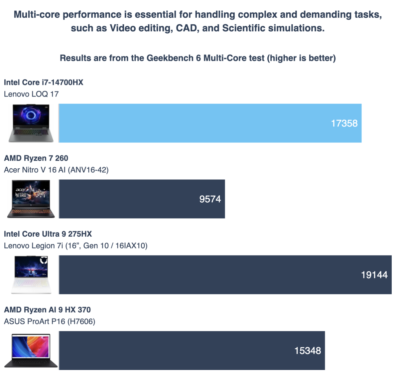The width and height of the screenshot is (399, 378).
Task: Click the AMD Ryzen 7 260 heading
Action: click(36, 158)
